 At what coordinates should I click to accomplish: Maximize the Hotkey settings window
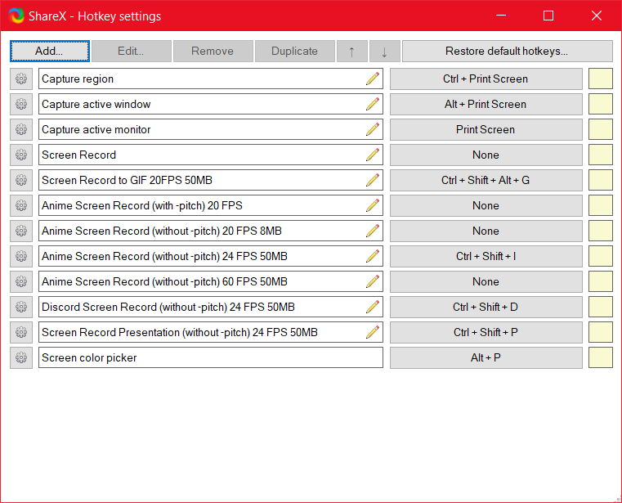click(x=548, y=16)
